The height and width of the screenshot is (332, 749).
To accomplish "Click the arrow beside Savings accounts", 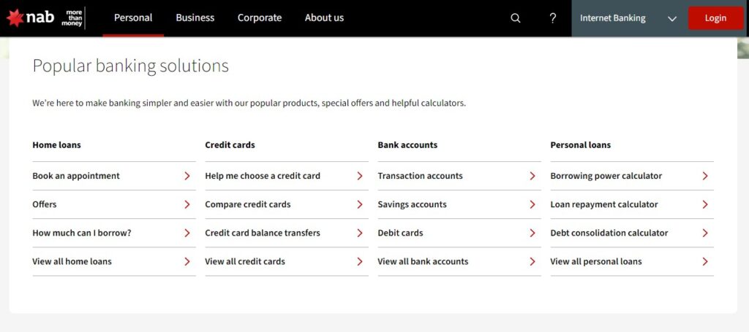I will click(532, 204).
